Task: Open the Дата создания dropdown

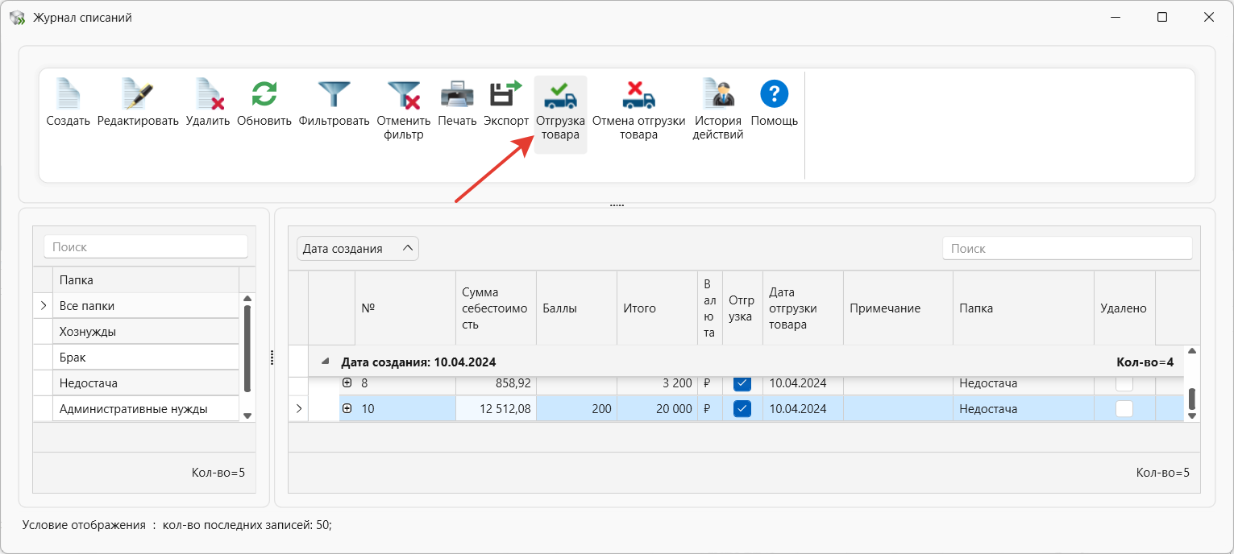Action: (x=358, y=249)
